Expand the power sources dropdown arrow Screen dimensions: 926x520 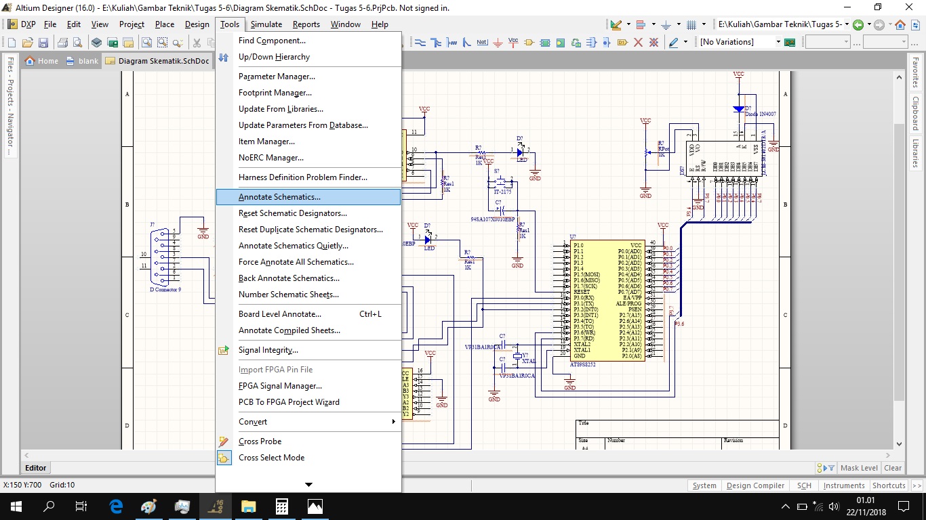point(679,25)
